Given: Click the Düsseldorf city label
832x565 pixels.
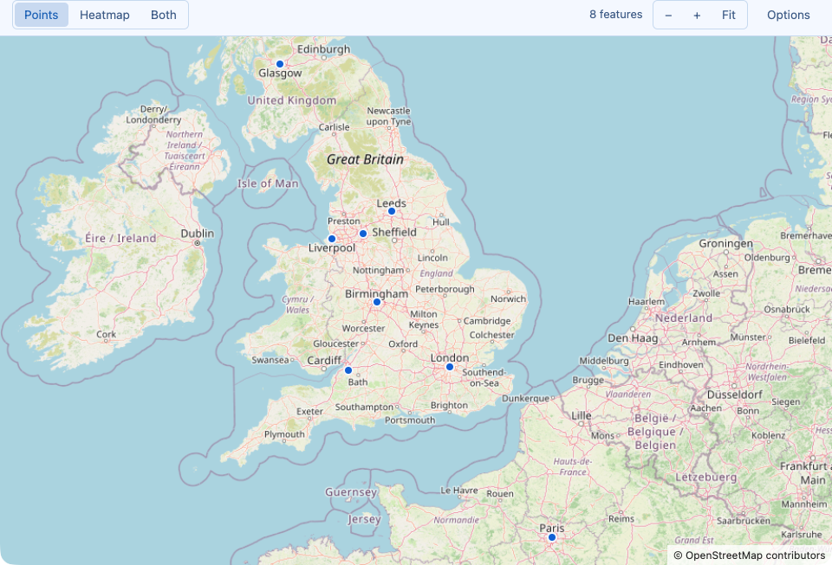Looking at the screenshot, I should point(734,395).
